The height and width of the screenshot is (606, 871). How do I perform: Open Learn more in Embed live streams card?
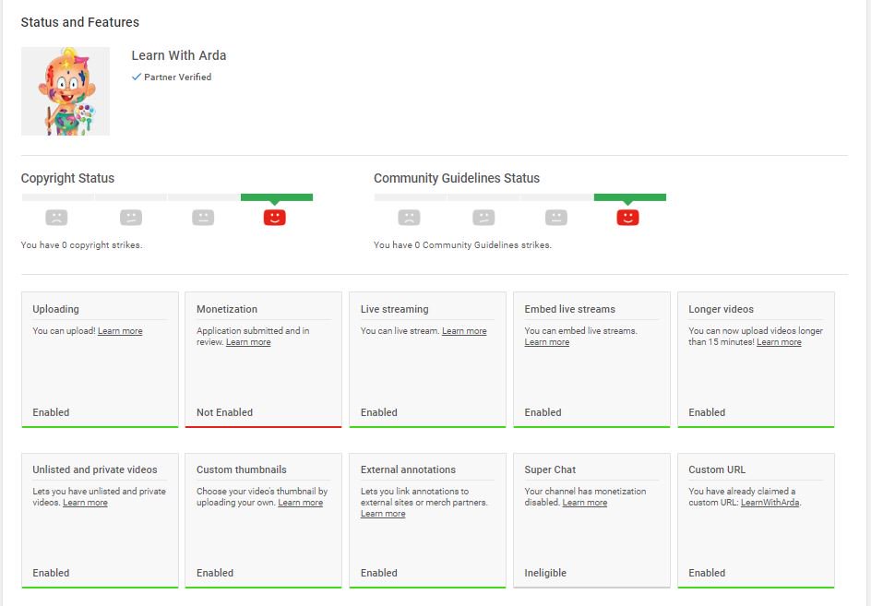pyautogui.click(x=547, y=342)
